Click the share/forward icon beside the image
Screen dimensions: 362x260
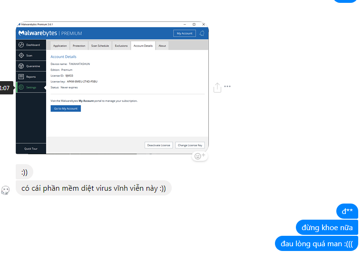[217, 87]
